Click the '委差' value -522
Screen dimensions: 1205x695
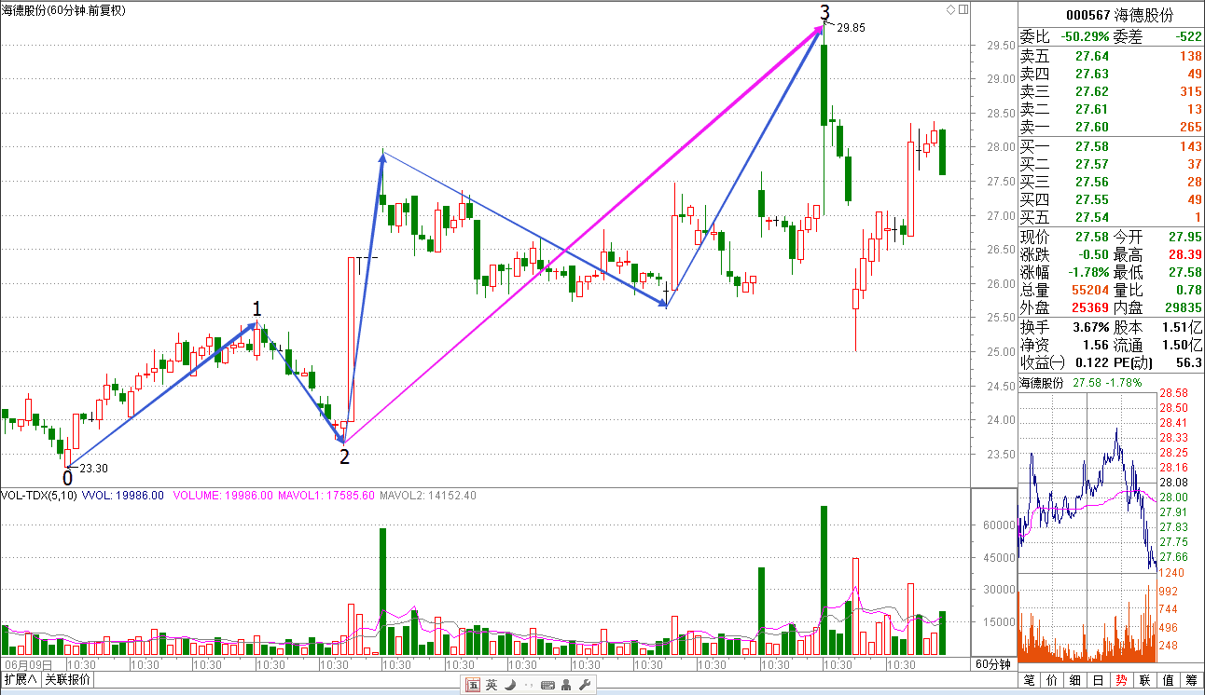coord(1187,37)
